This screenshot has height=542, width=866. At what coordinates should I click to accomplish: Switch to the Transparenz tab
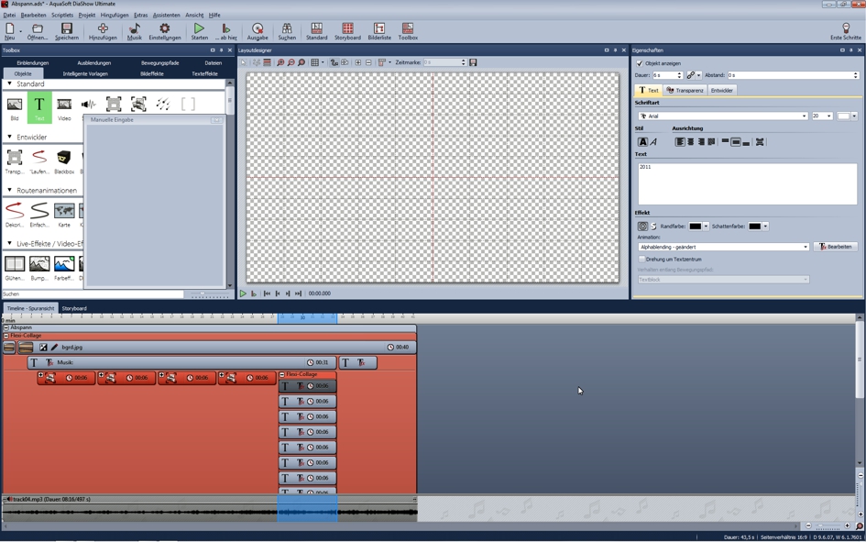[685, 91]
